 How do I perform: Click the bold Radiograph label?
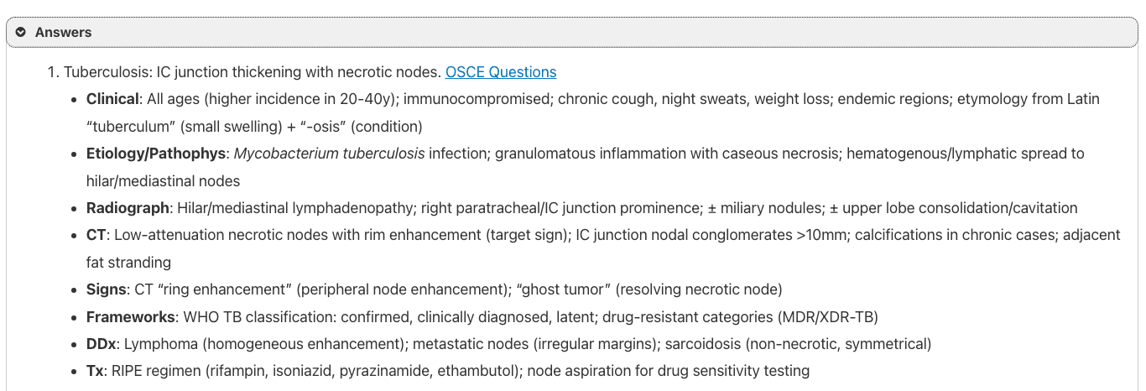pyautogui.click(x=126, y=208)
